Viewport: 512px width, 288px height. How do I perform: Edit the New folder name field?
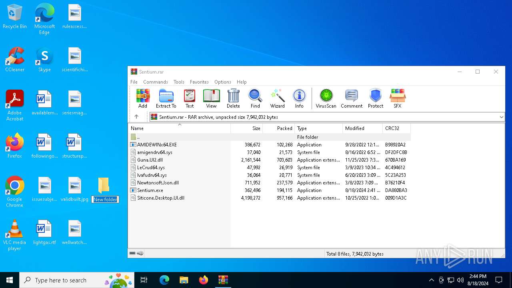[x=105, y=199]
